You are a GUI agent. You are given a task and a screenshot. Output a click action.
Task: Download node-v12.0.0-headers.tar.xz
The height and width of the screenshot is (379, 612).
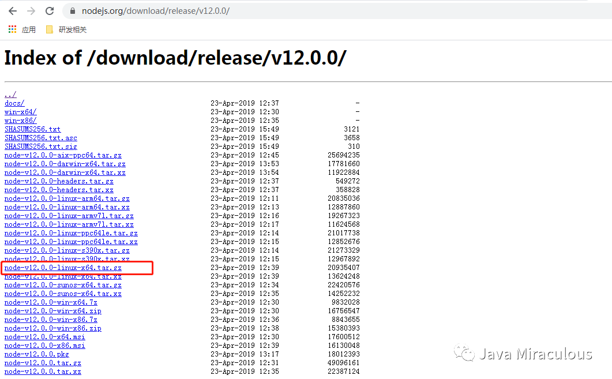tap(59, 190)
